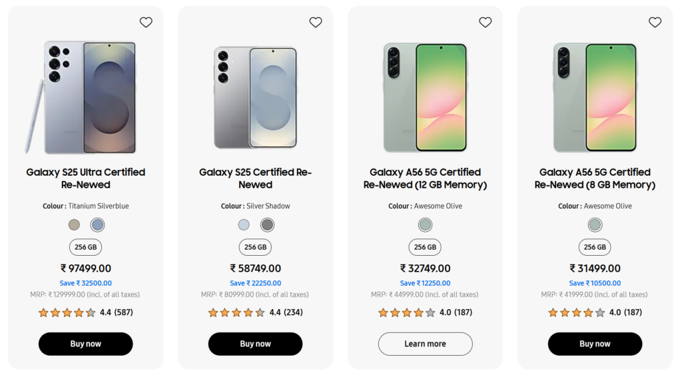Screen dimensions: 682x377
Task: Open the 4.4 (587) star rating reviews
Action: [x=86, y=312]
